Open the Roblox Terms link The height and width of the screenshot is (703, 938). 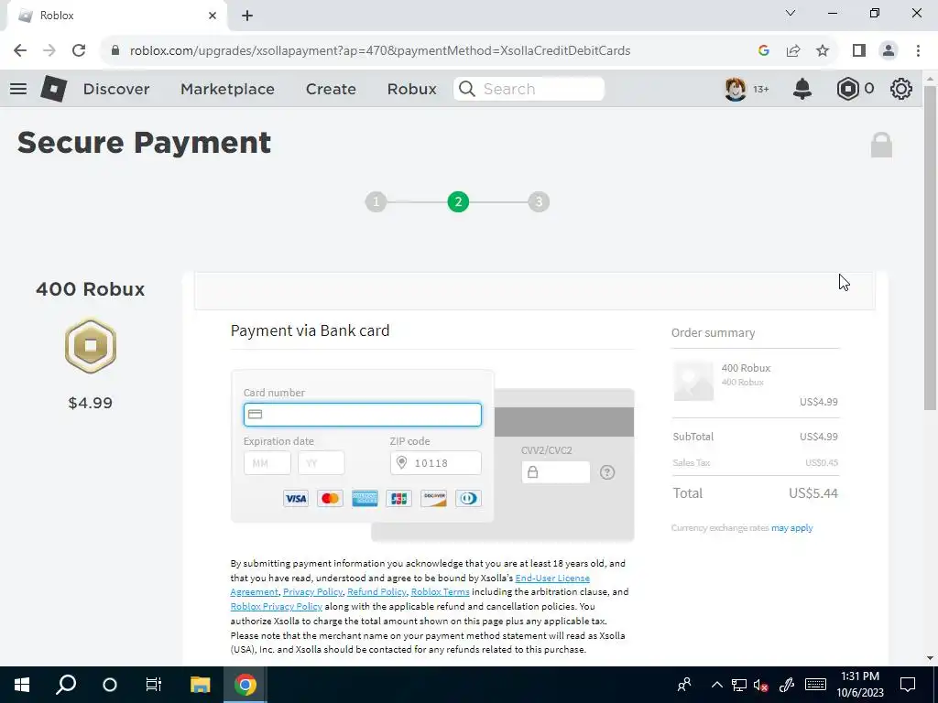point(441,592)
